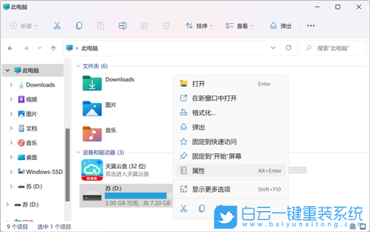The width and height of the screenshot is (370, 232).
Task: Click 双击进入天翼云盘 text
Action: (127, 174)
